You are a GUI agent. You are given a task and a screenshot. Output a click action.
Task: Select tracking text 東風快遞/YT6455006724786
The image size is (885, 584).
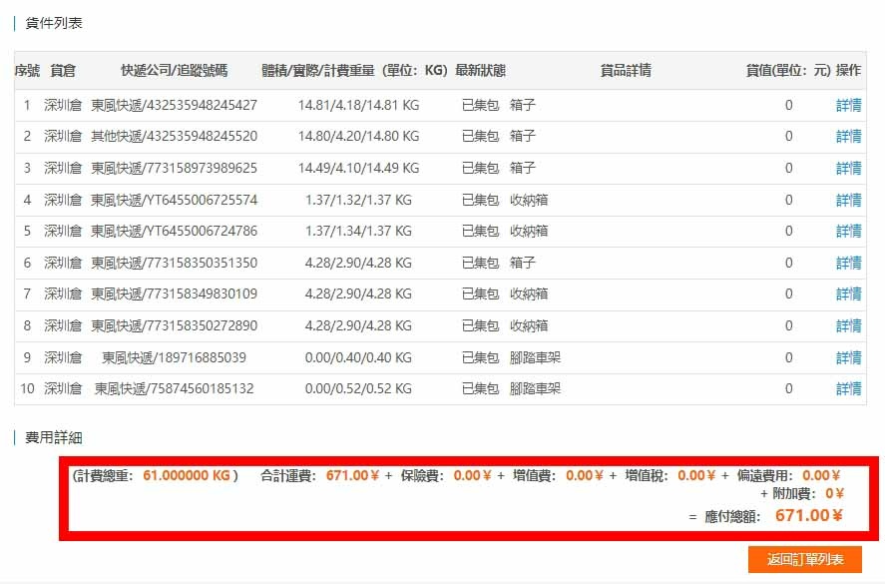(x=174, y=231)
